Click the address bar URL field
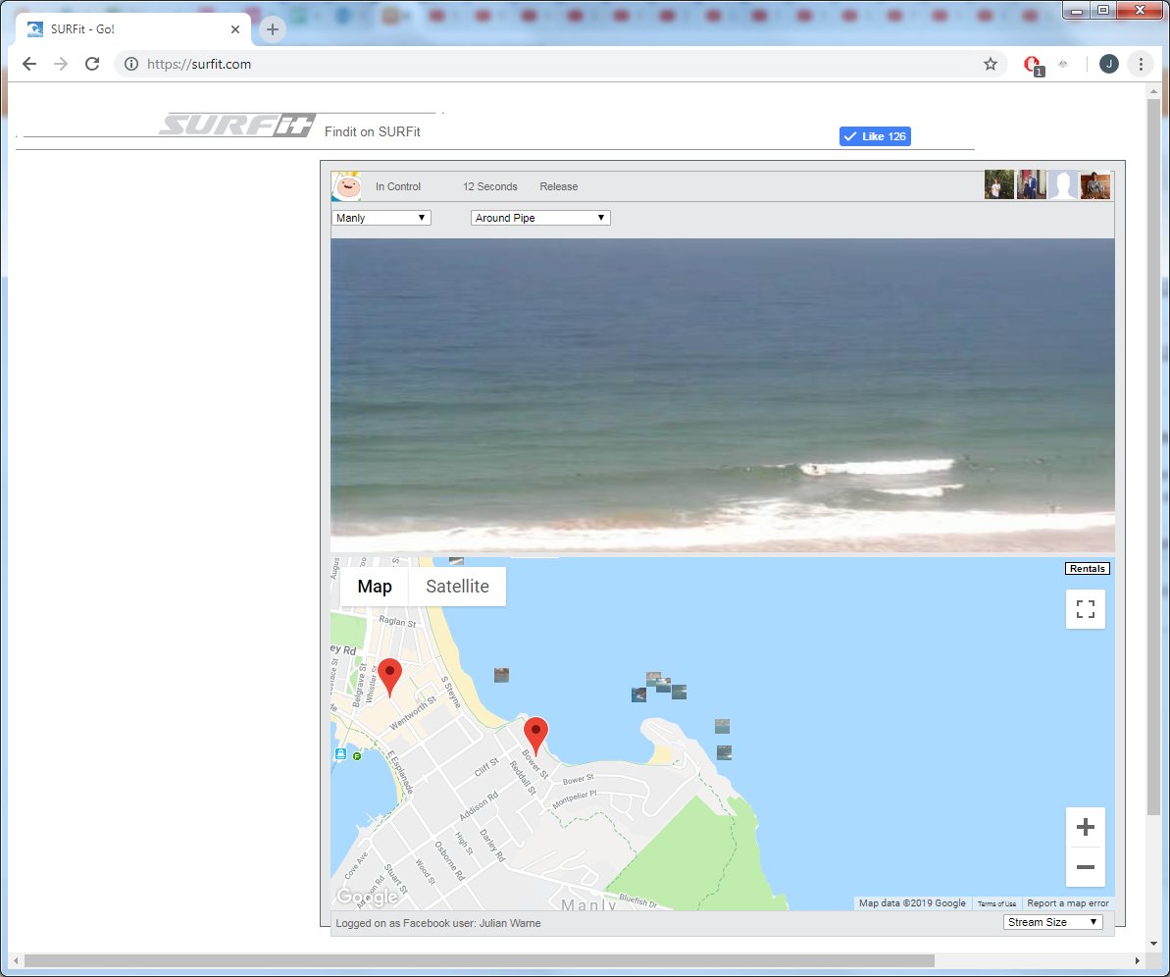This screenshot has height=977, width=1170. 560,64
